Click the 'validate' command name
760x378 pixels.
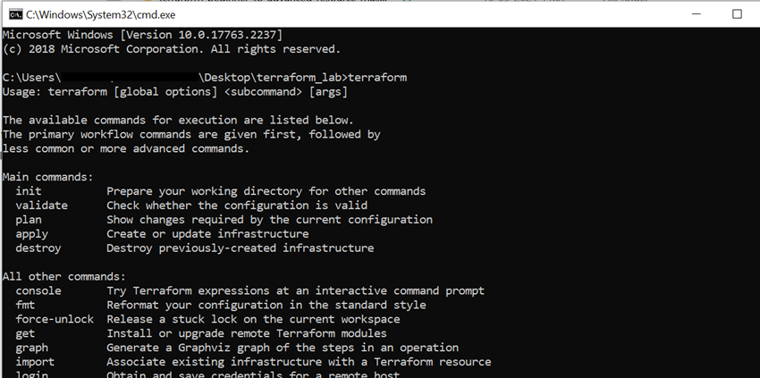click(42, 205)
